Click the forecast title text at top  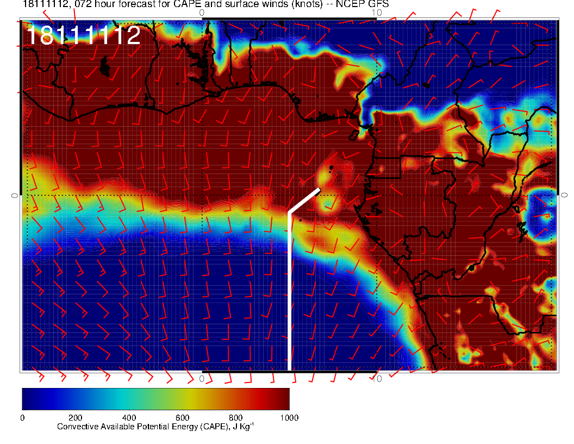tap(205, 4)
